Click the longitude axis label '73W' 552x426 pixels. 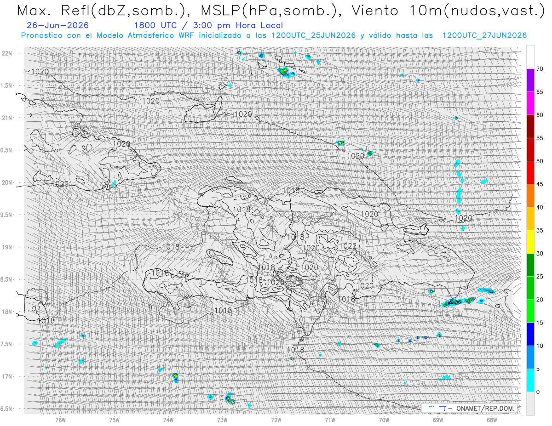(222, 419)
